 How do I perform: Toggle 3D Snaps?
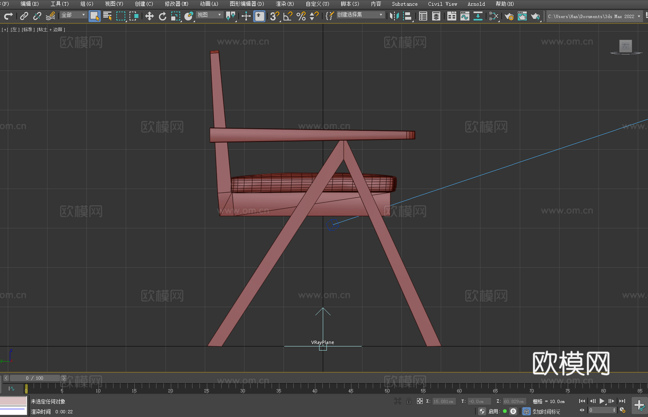pos(275,16)
